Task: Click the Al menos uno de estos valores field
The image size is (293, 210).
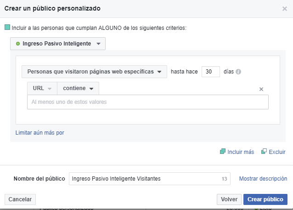Action: 148,102
